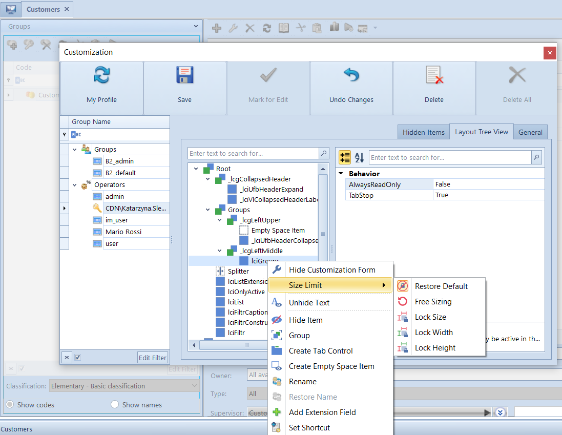This screenshot has height=435, width=562.
Task: Collapse the _lcgLeftMiddle node
Action: coord(220,251)
